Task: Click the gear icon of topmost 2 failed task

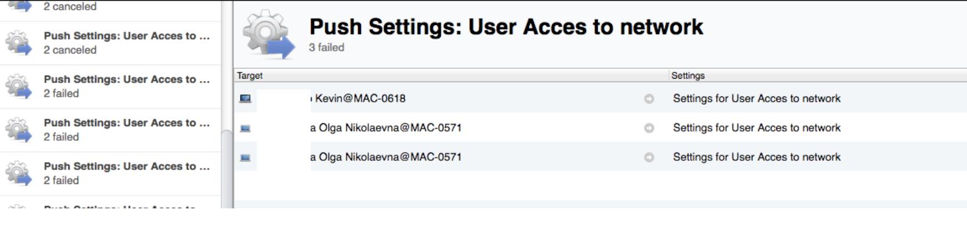Action: 18,87
